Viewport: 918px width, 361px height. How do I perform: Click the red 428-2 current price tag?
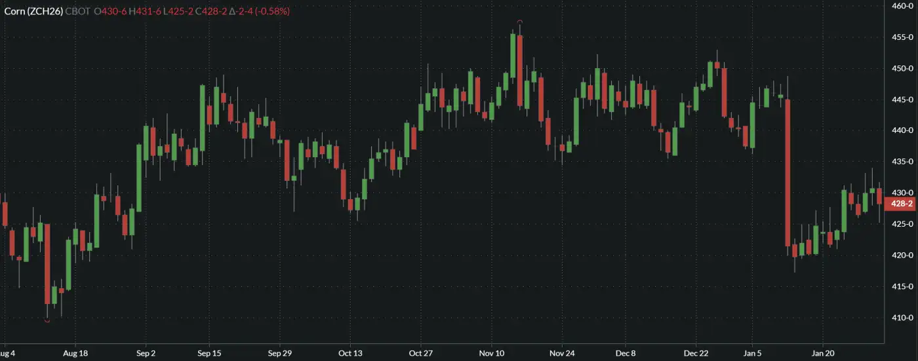[x=902, y=204]
